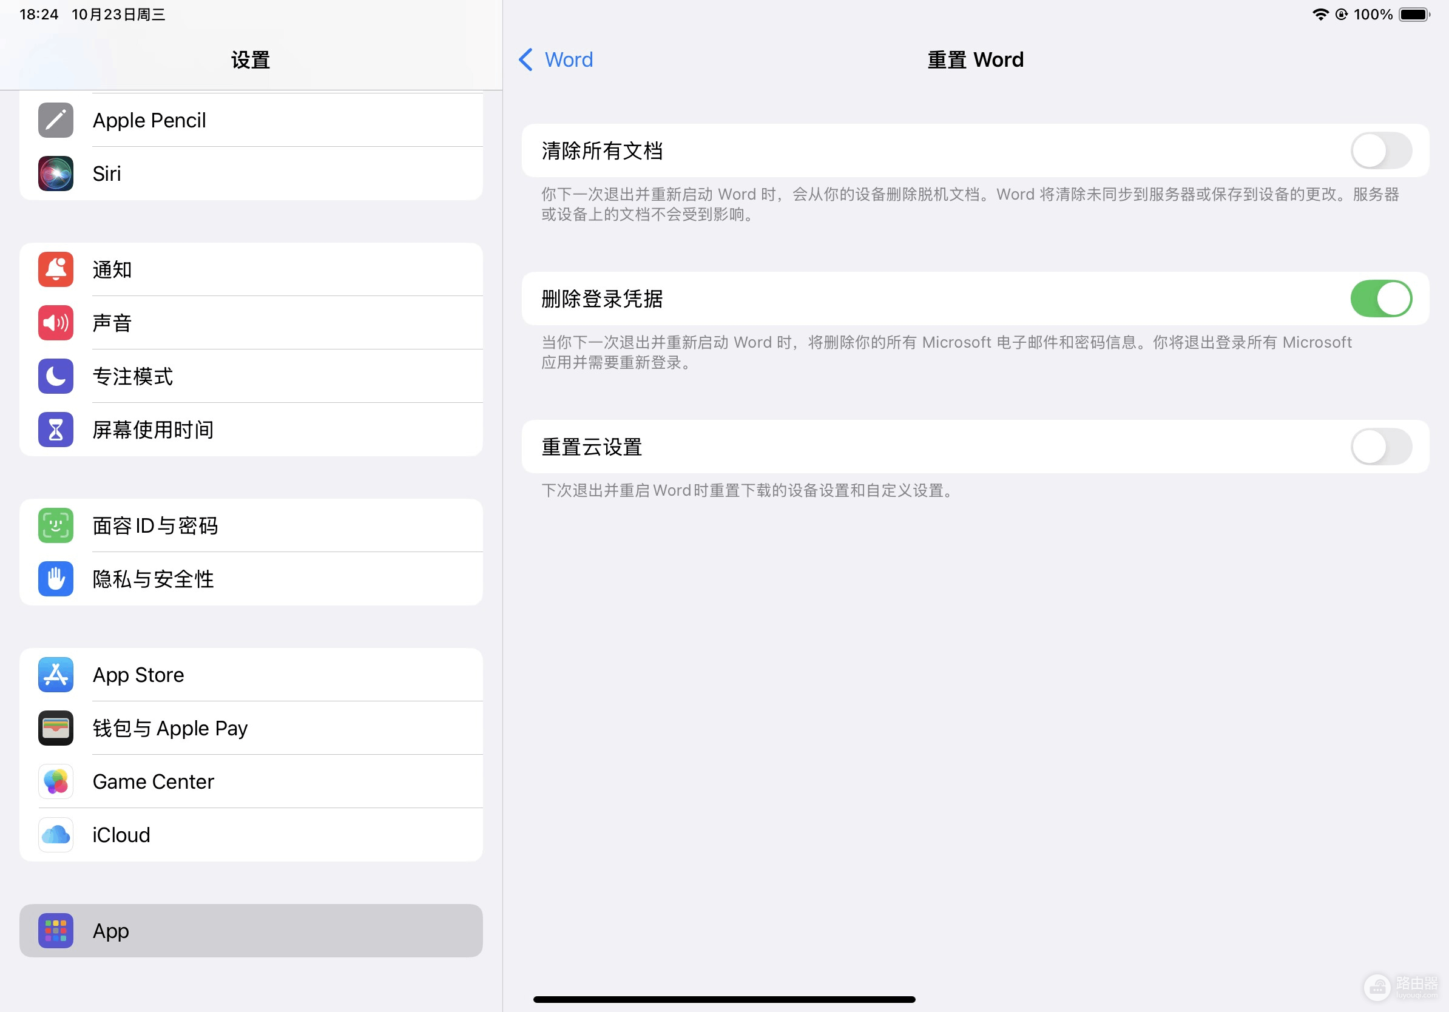The image size is (1449, 1012).
Task: Tap the Wi-Fi status icon
Action: tap(1320, 14)
